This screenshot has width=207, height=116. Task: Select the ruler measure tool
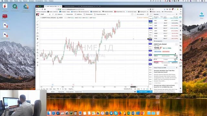pos(38,43)
